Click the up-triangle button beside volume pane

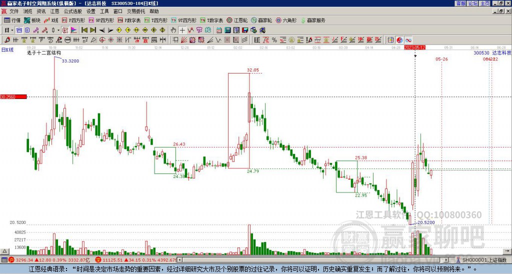pyautogui.click(x=4, y=251)
